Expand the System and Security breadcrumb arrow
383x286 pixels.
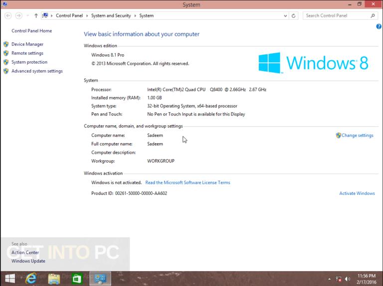135,15
